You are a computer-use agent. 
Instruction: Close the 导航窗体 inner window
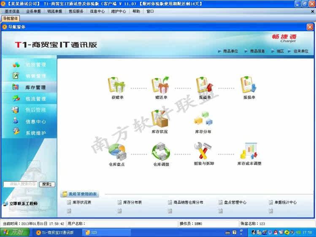click(310, 27)
